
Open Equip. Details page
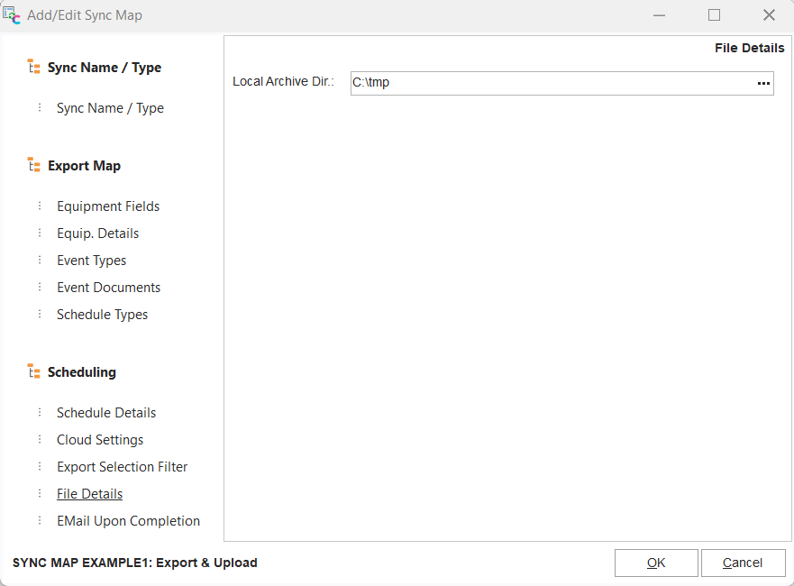(x=97, y=233)
